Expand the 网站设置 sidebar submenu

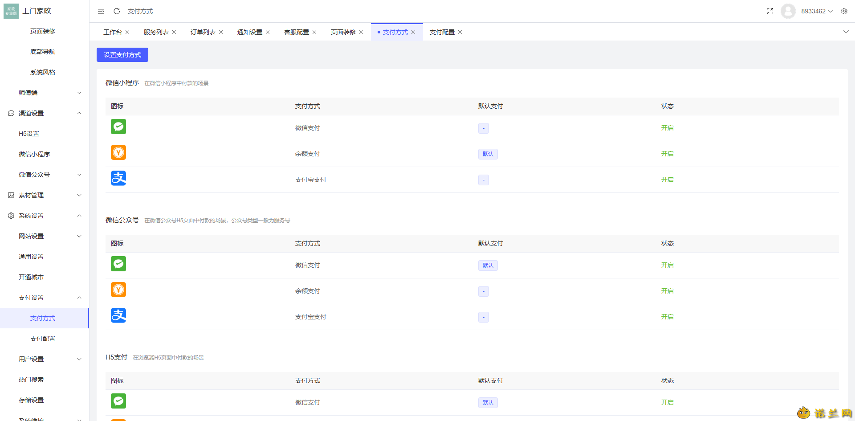click(45, 236)
